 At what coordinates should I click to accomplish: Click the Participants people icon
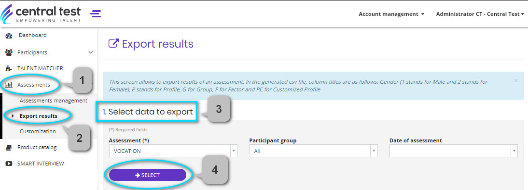pos(9,52)
